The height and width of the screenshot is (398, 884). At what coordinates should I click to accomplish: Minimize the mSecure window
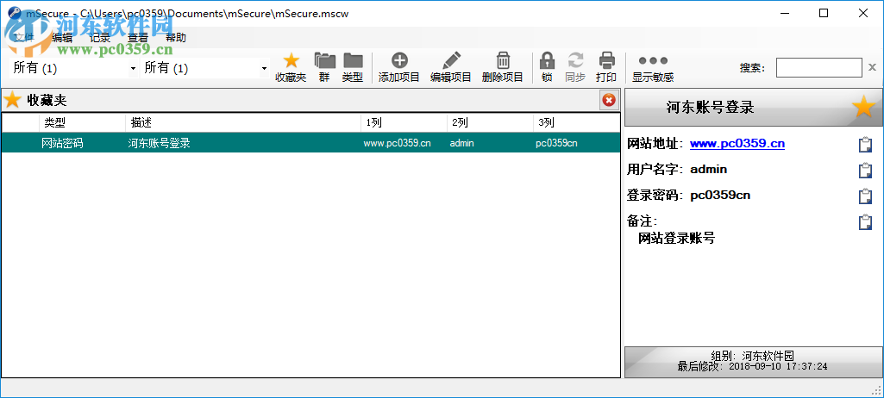(x=784, y=14)
